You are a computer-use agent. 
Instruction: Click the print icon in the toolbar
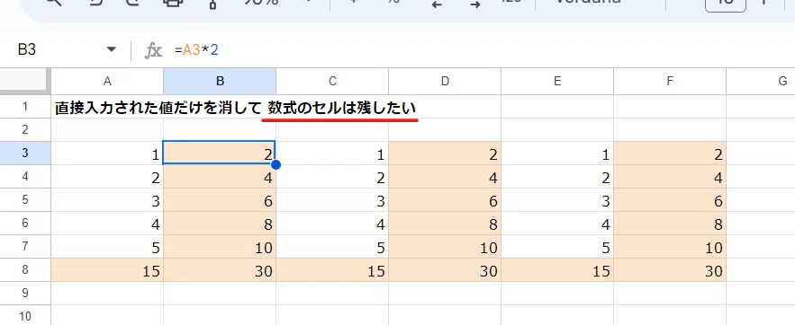pyautogui.click(x=172, y=3)
